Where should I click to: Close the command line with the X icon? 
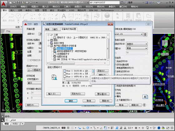2,117
